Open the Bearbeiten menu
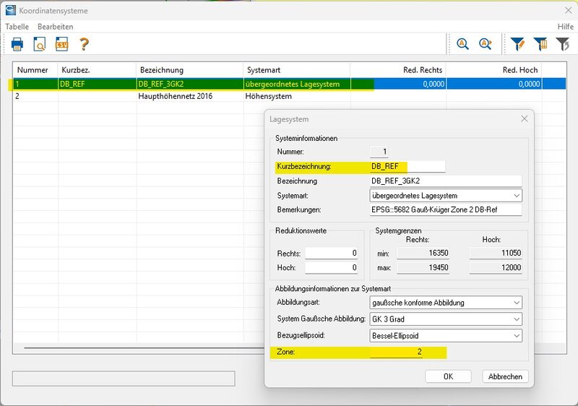 (56, 27)
